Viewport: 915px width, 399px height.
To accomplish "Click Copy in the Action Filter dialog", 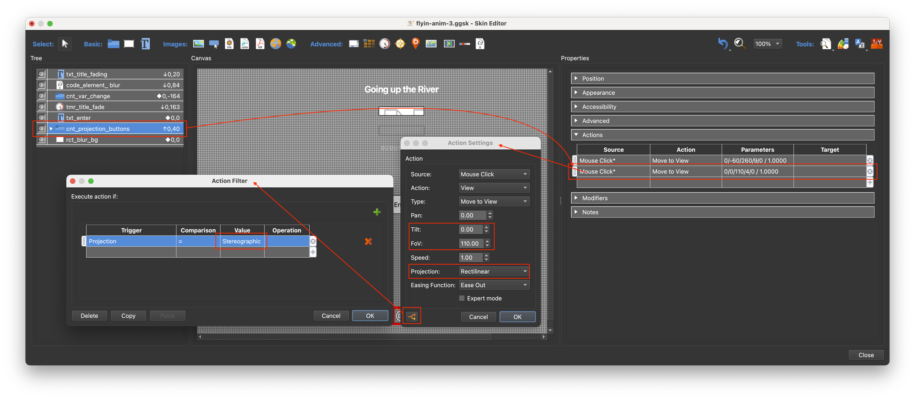I will point(128,316).
